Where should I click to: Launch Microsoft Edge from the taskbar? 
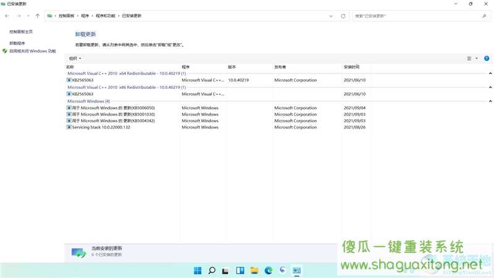click(x=269, y=271)
